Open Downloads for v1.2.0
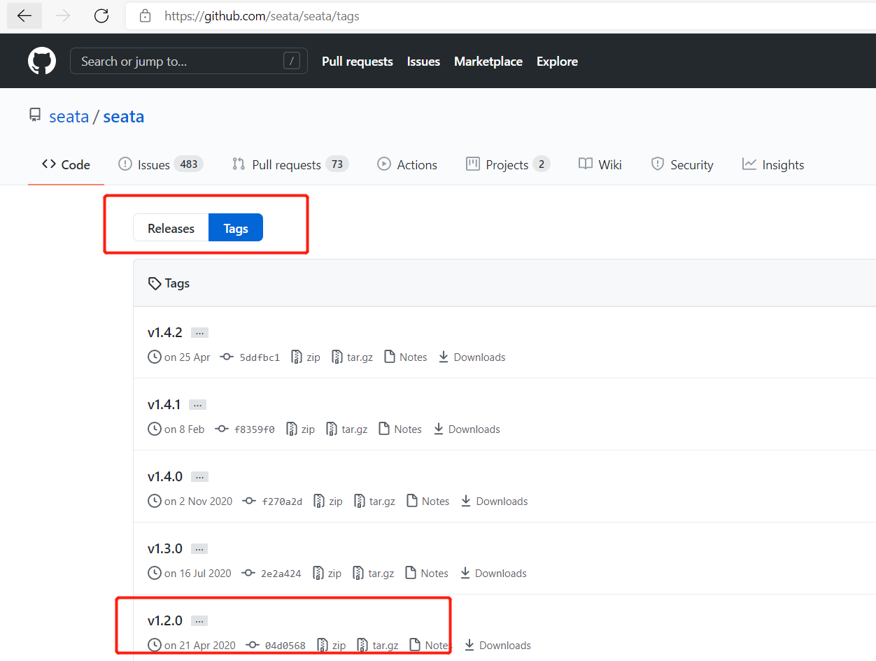 [497, 645]
